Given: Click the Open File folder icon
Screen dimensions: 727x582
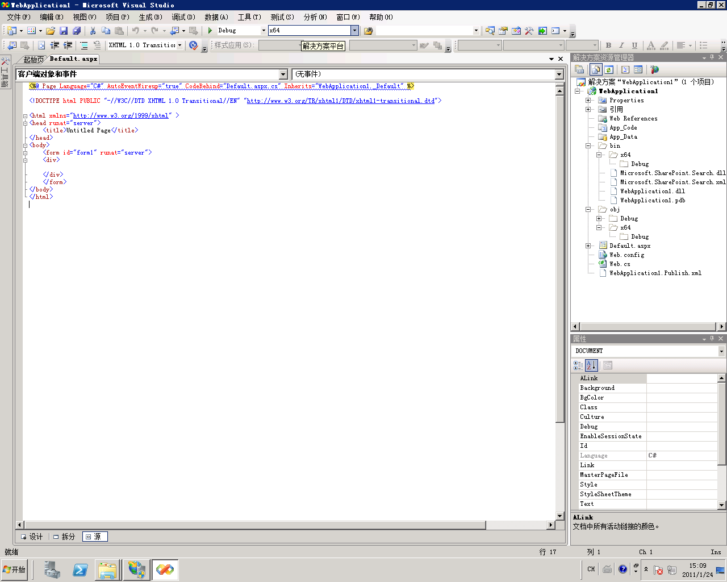Looking at the screenshot, I should tap(51, 31).
